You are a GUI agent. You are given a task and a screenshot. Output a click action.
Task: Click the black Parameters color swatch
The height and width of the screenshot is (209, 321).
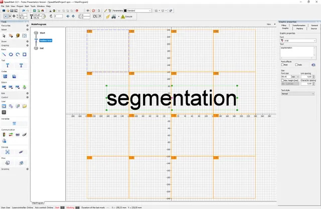[x=125, y=10]
